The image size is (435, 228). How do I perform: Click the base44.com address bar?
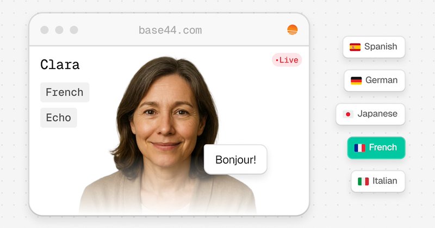(170, 30)
